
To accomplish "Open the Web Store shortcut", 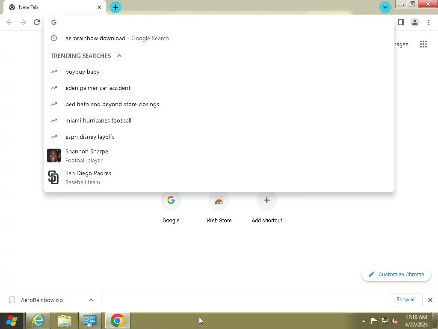I will point(219,207).
